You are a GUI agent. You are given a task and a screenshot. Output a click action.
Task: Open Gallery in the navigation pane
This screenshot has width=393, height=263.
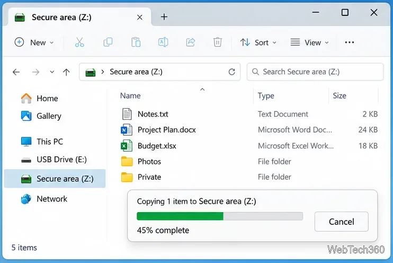click(x=41, y=116)
